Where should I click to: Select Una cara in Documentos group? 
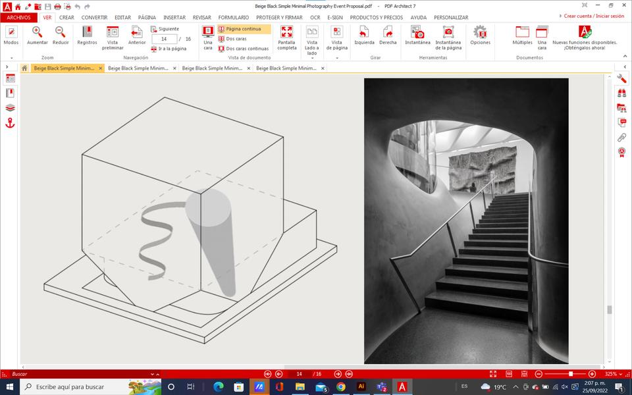coord(542,38)
